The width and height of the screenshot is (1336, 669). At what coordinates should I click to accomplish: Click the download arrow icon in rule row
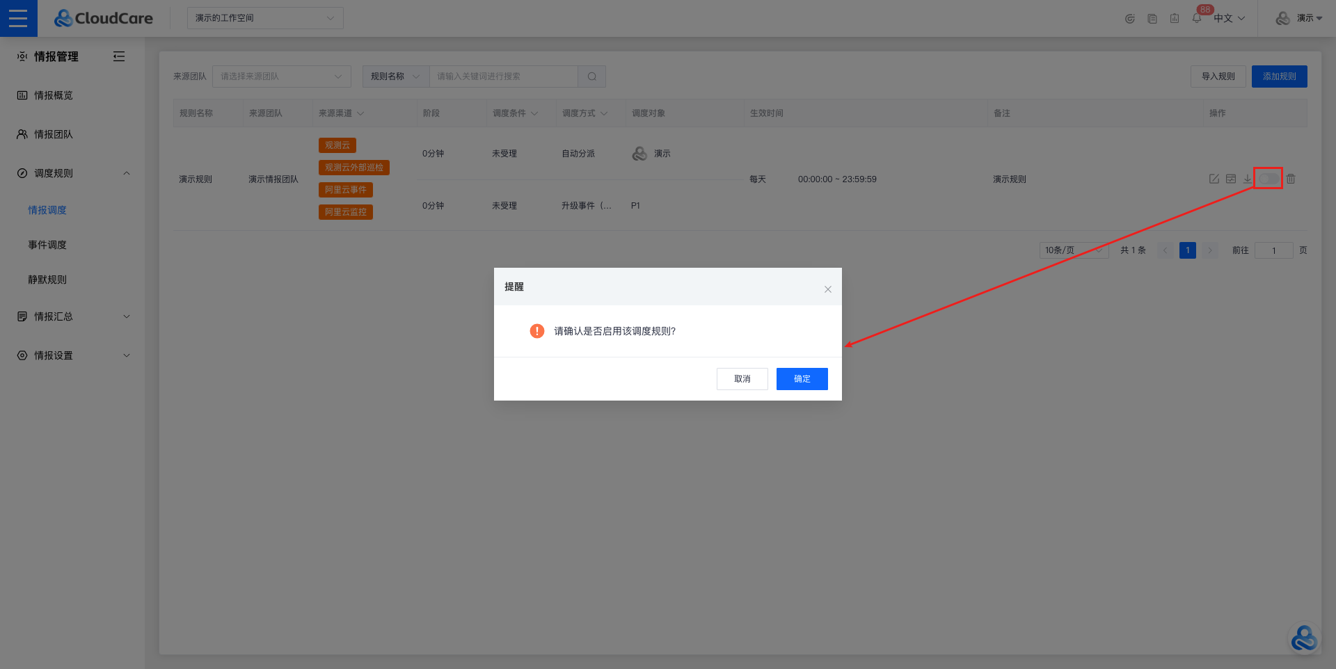tap(1247, 179)
